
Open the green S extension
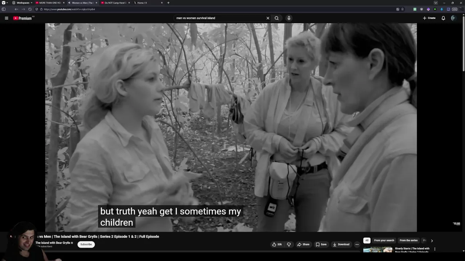click(415, 9)
